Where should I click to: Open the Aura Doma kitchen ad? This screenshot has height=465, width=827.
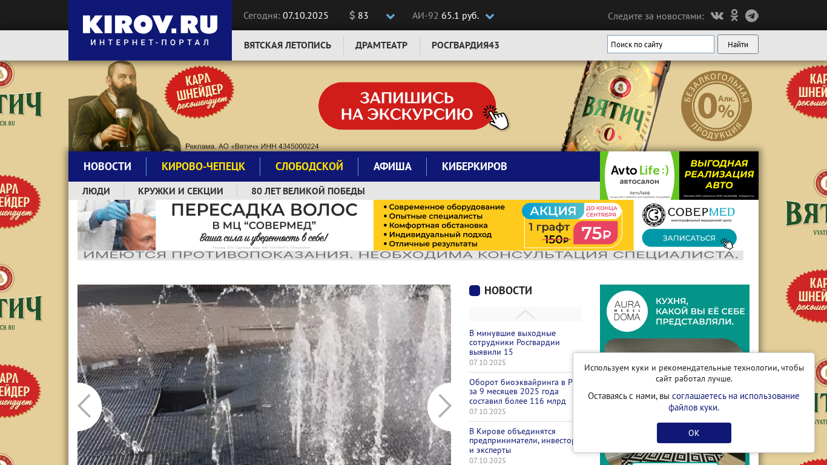(674, 375)
